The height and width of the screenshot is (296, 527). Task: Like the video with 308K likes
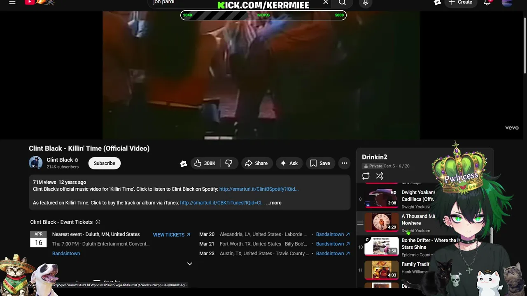coord(205,163)
